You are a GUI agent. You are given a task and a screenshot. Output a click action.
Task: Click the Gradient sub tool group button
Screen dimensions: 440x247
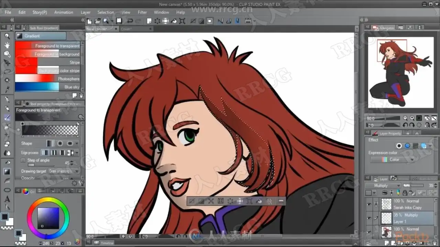(41, 36)
